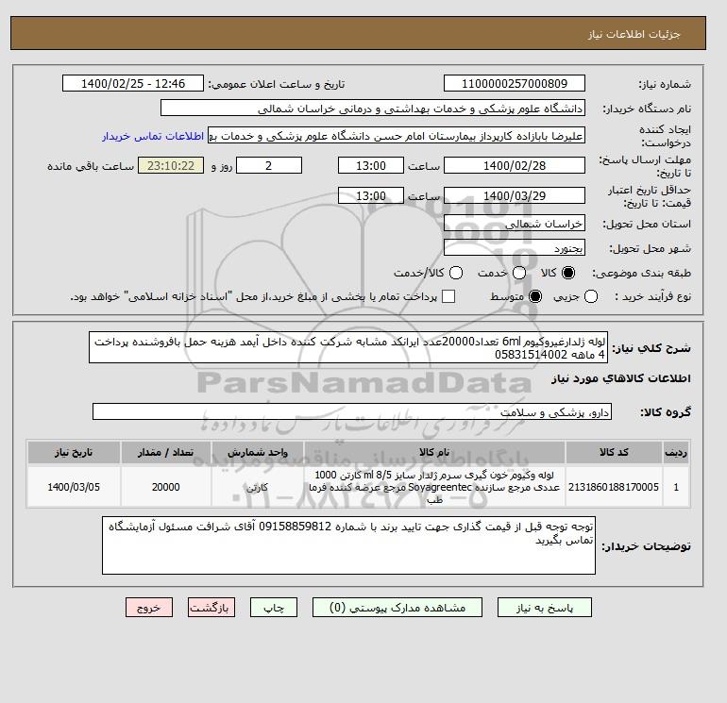
Task: Click the unit cell کارتن
Action: point(258,487)
